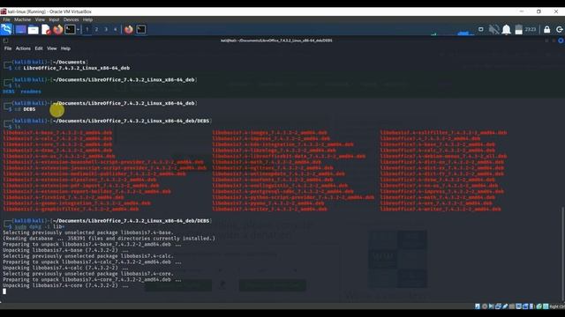The image size is (565, 317).
Task: Focus the running Firefox taskbar window
Action: coord(129,29)
